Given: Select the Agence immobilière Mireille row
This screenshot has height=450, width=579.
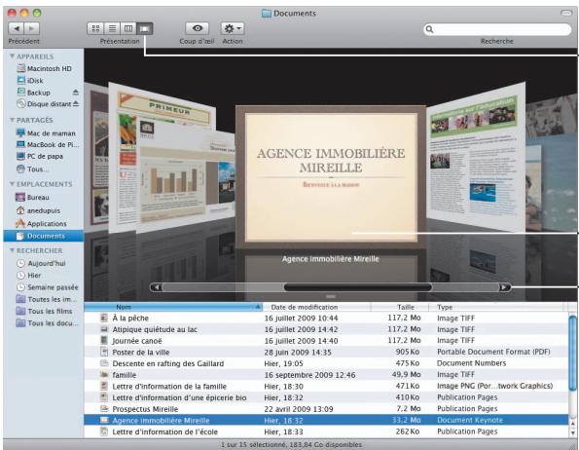Looking at the screenshot, I should click(326, 420).
